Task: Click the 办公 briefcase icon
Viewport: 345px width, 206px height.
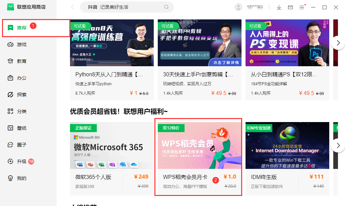Action: click(10, 78)
